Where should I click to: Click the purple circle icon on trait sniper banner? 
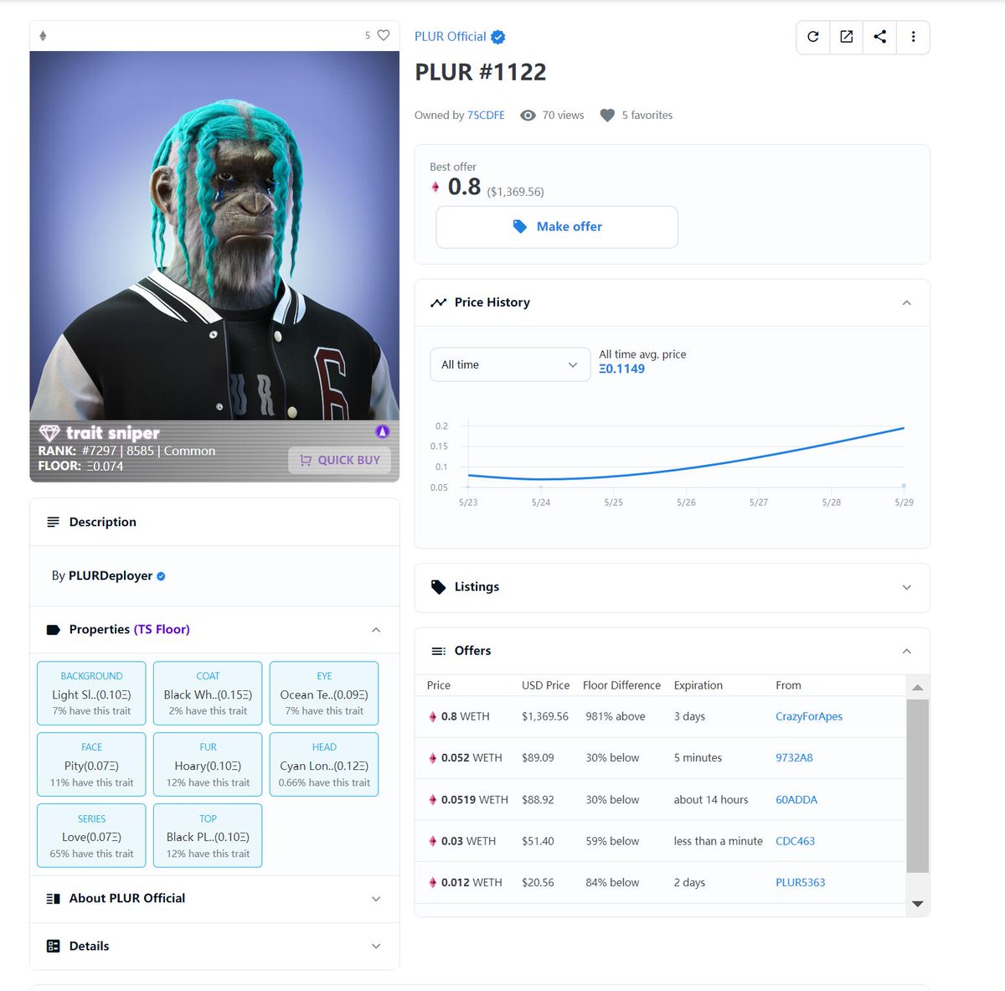pyautogui.click(x=382, y=431)
